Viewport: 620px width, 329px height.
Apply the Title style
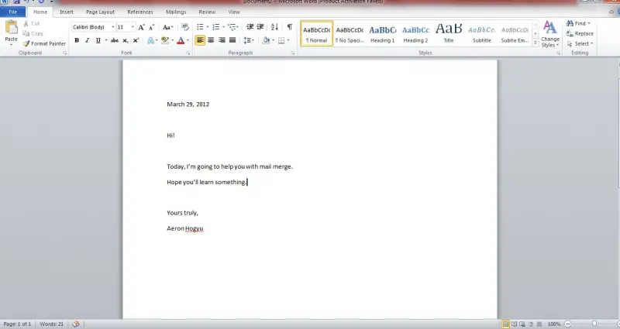pos(449,33)
